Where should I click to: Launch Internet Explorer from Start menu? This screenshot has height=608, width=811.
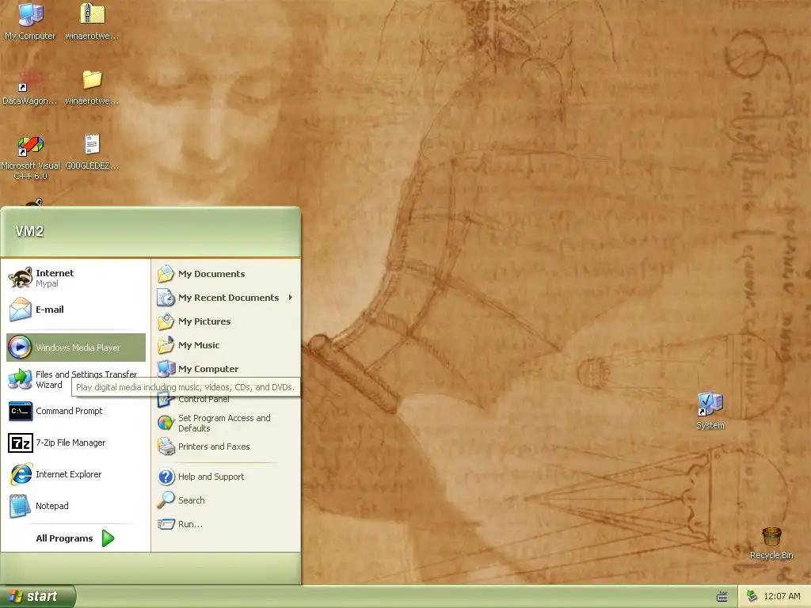click(76, 474)
